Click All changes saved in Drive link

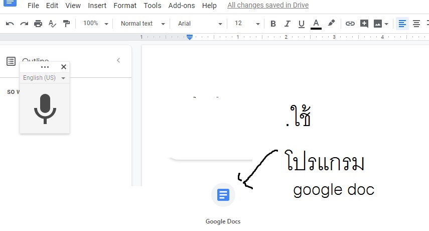click(x=268, y=5)
